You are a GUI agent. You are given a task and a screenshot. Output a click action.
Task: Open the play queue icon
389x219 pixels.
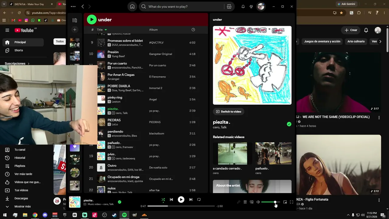[x=245, y=202]
